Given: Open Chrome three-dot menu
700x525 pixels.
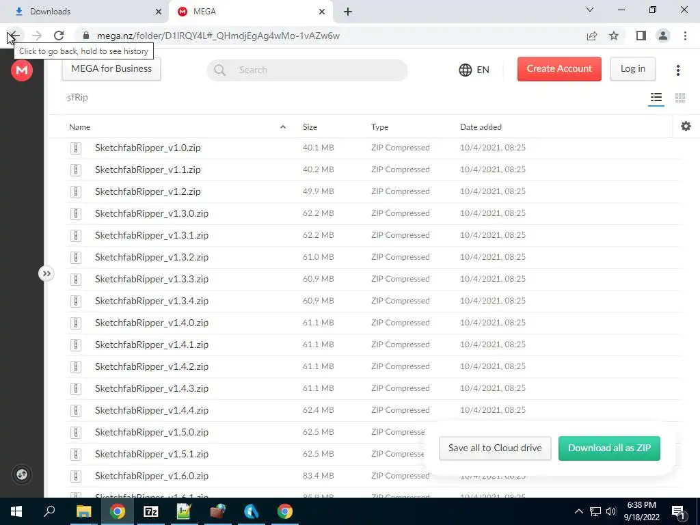Looking at the screenshot, I should pos(685,36).
